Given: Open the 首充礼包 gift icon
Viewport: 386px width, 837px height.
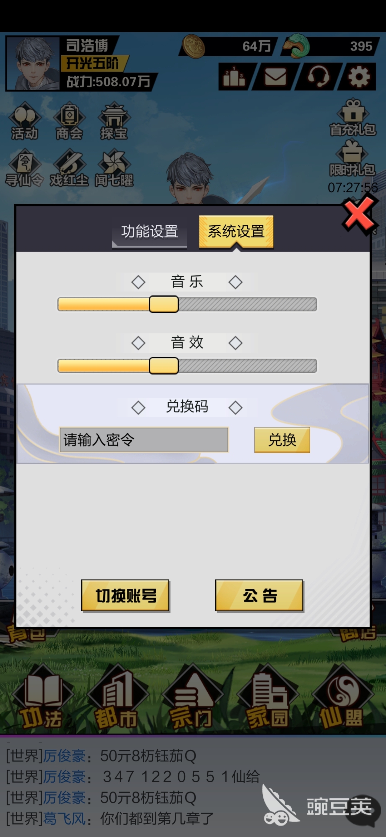Looking at the screenshot, I should pyautogui.click(x=353, y=118).
